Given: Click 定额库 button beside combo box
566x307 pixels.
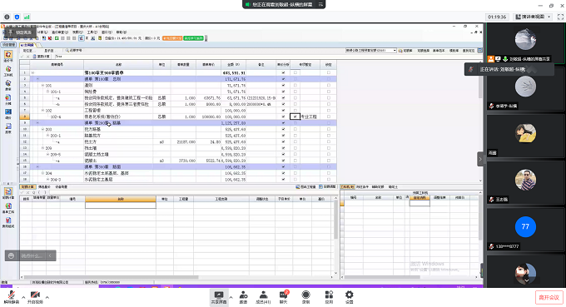Looking at the screenshot, I should point(405,51).
